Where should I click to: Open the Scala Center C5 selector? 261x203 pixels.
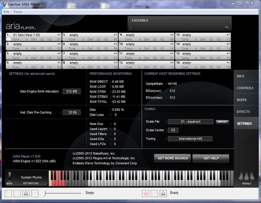(173, 130)
